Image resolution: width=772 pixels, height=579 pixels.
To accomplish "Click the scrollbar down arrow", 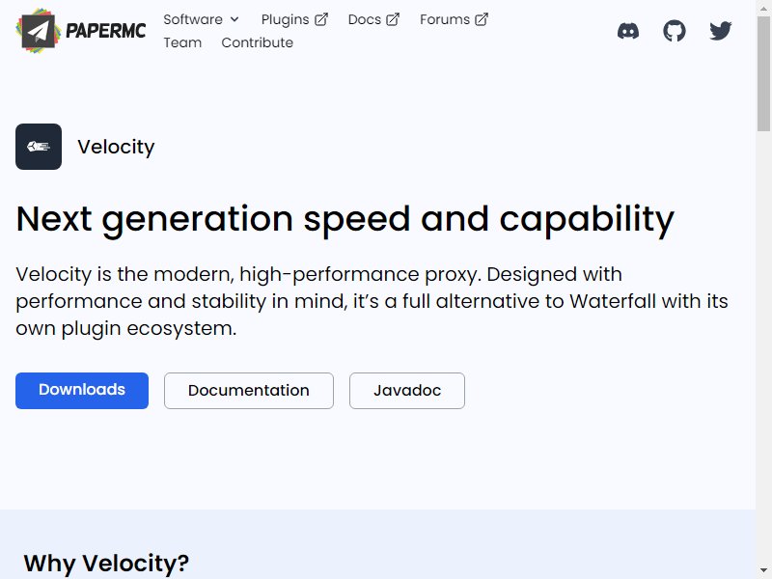I will pos(763,572).
